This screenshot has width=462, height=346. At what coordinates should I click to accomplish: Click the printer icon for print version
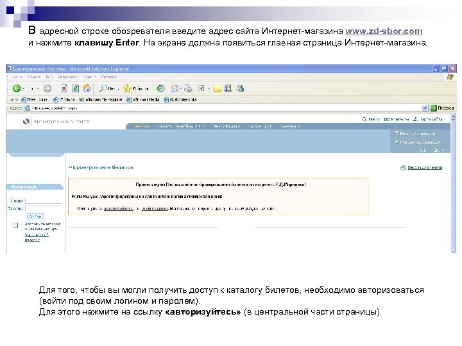click(403, 168)
